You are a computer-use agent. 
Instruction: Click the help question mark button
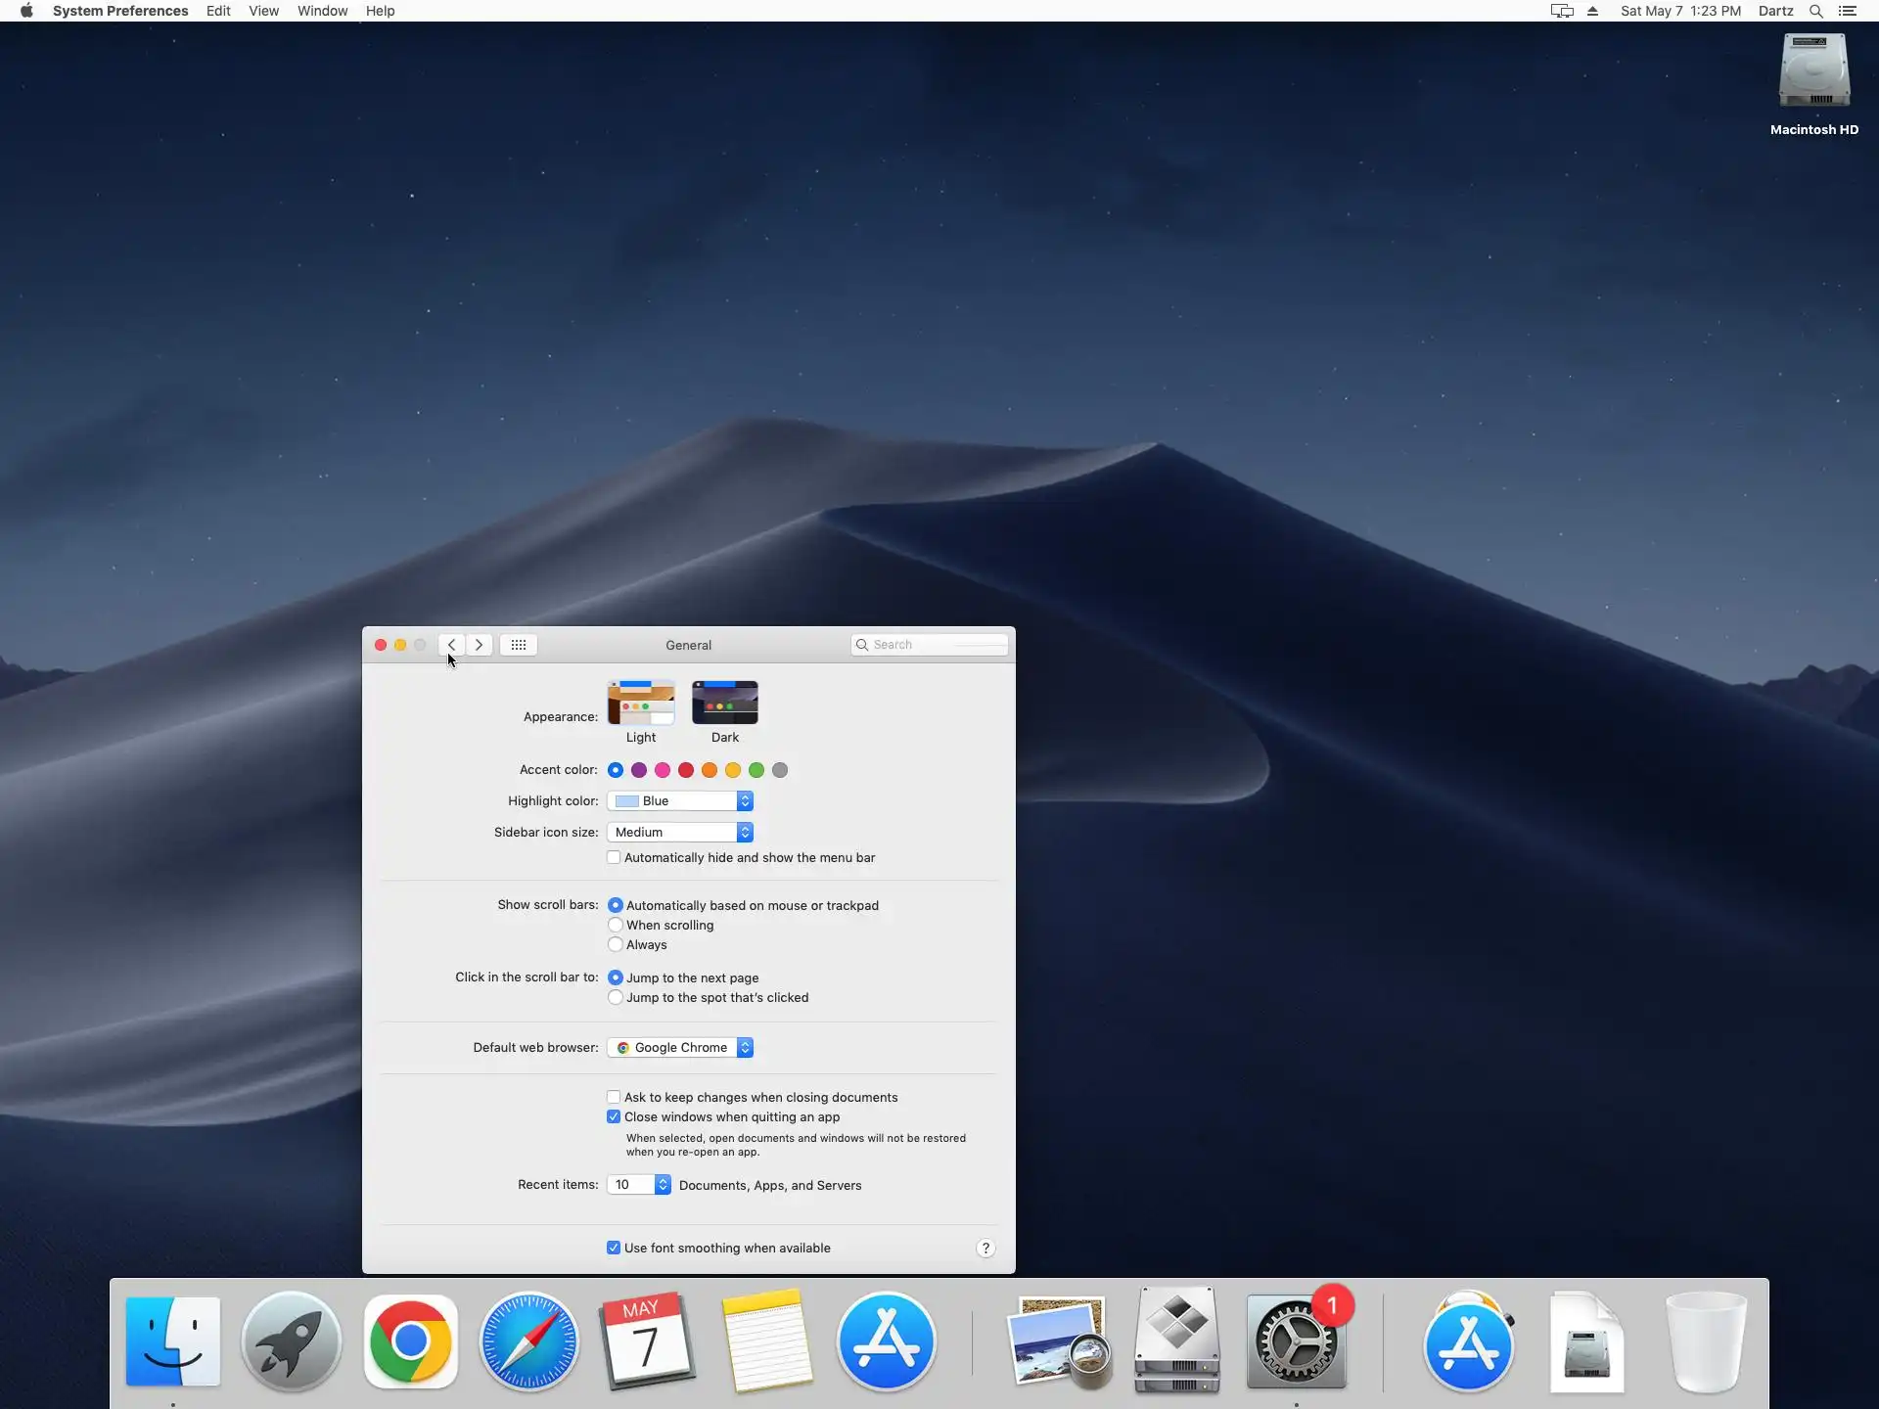pyautogui.click(x=985, y=1248)
